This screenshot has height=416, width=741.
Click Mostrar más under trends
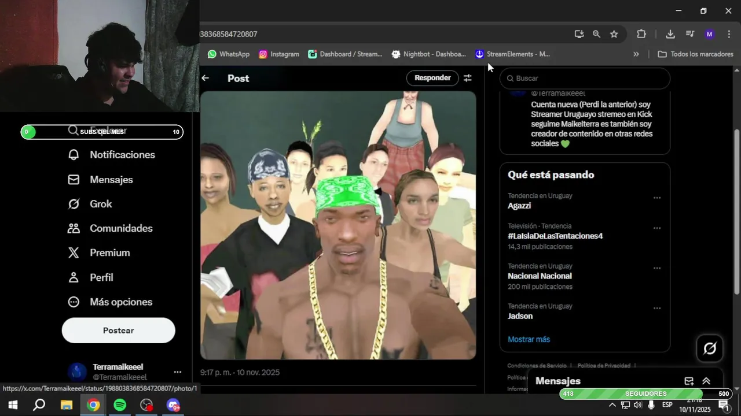click(529, 339)
